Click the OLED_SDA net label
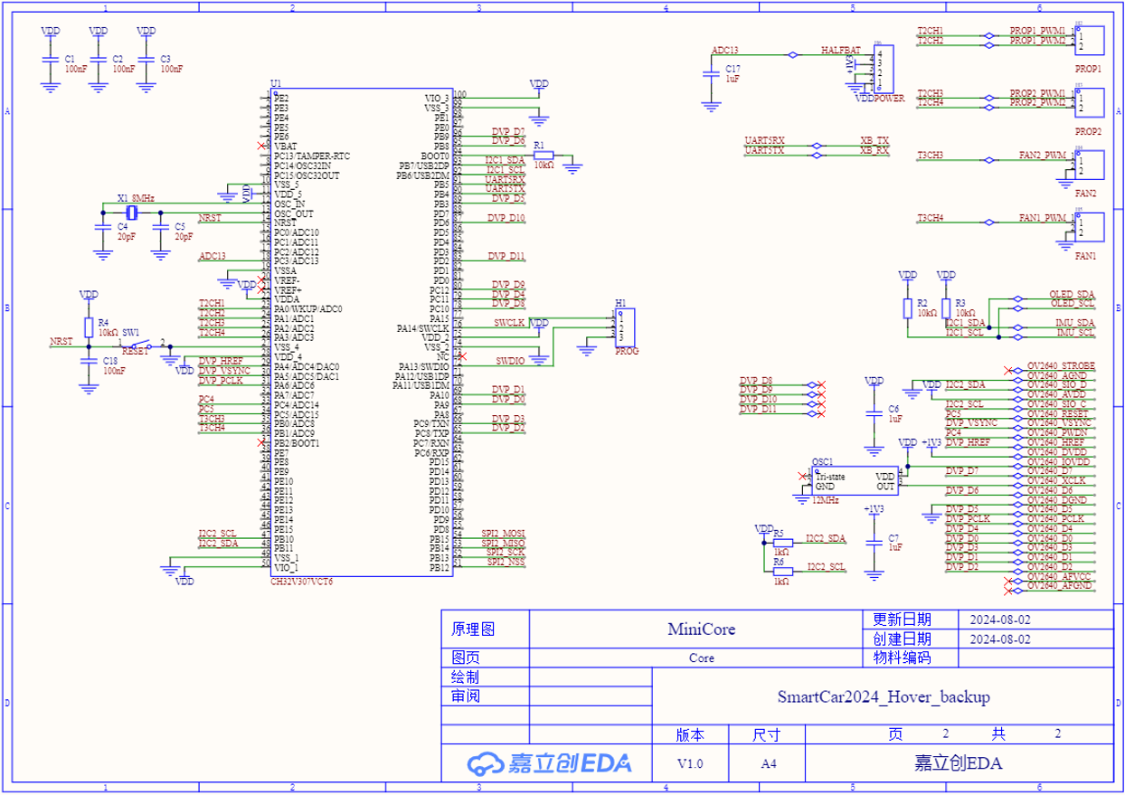 click(x=1072, y=295)
